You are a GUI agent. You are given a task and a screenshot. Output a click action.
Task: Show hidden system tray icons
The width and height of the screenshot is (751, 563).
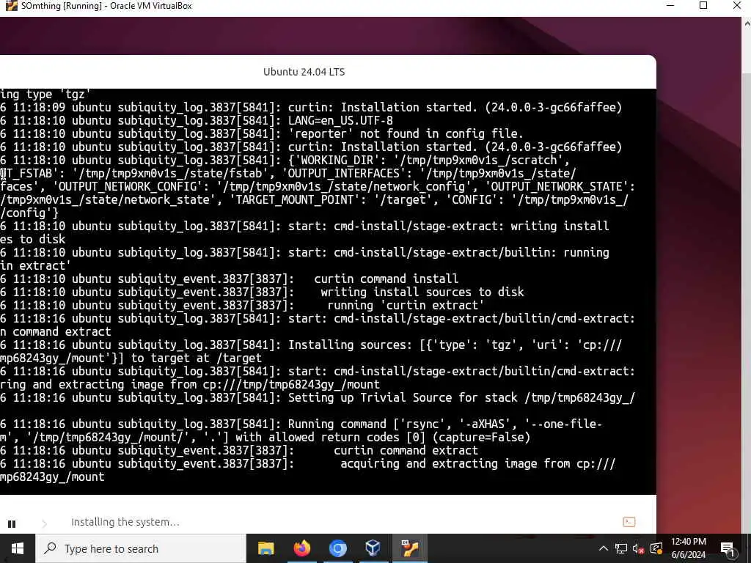604,548
